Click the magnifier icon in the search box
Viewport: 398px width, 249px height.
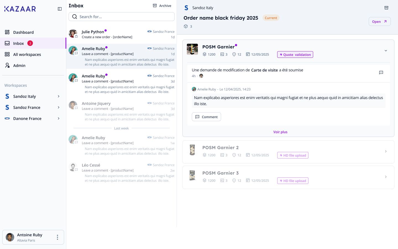[x=75, y=17]
